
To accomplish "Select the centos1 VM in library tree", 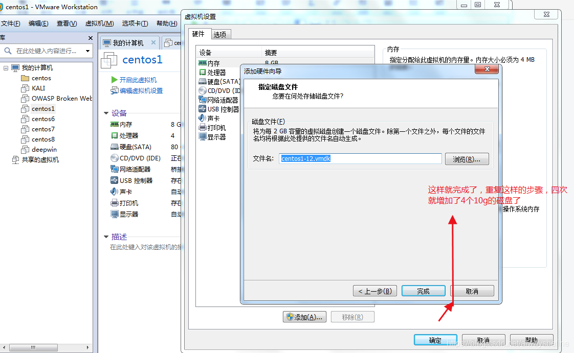I will [43, 109].
